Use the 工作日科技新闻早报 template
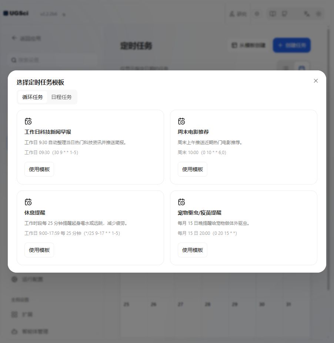The width and height of the screenshot is (334, 343). 39,169
